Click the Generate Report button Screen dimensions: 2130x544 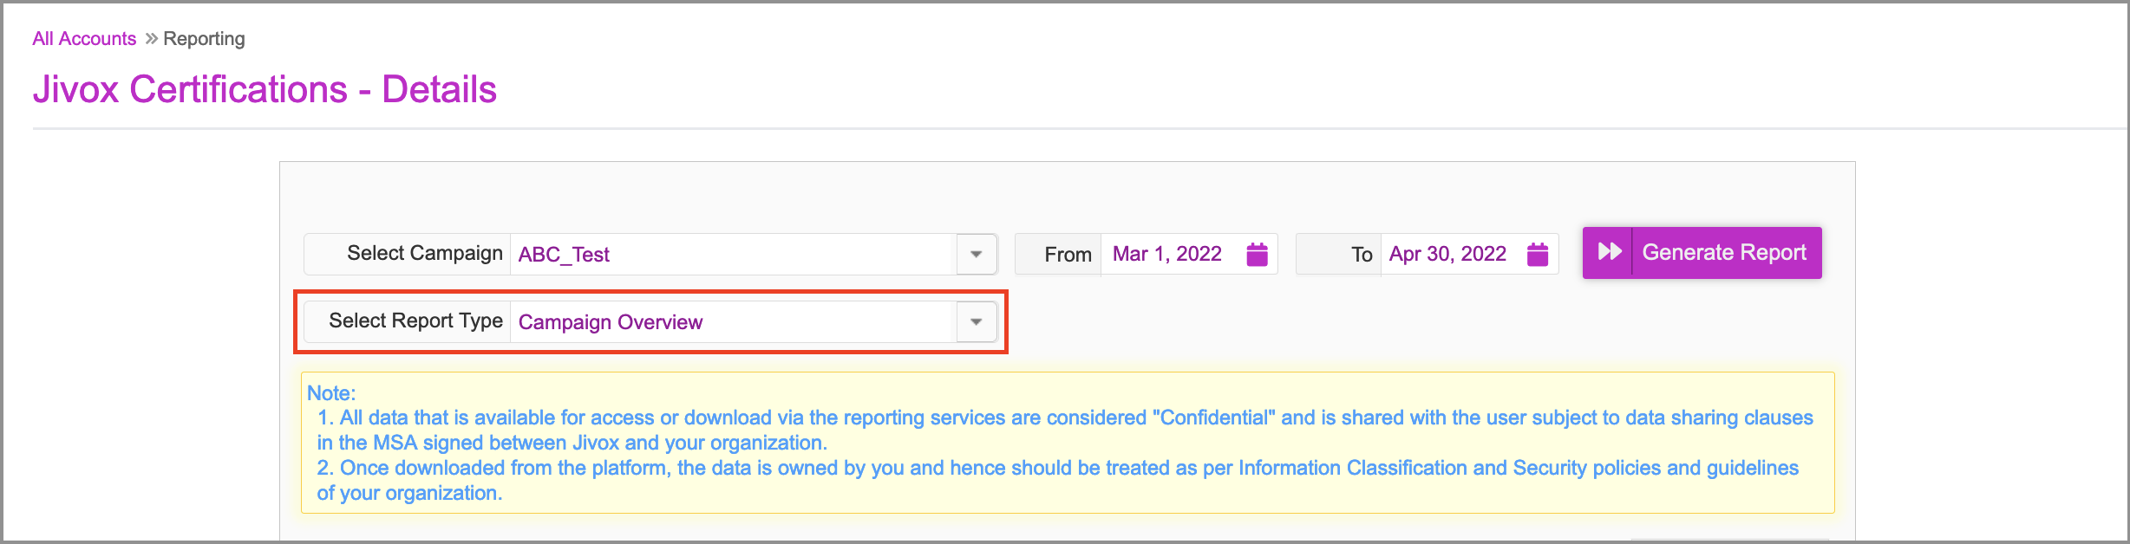click(1702, 252)
